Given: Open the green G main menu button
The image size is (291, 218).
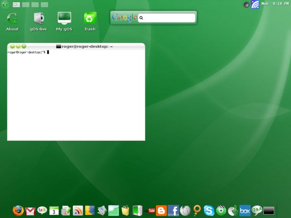Looking at the screenshot, I should [x=5, y=4].
